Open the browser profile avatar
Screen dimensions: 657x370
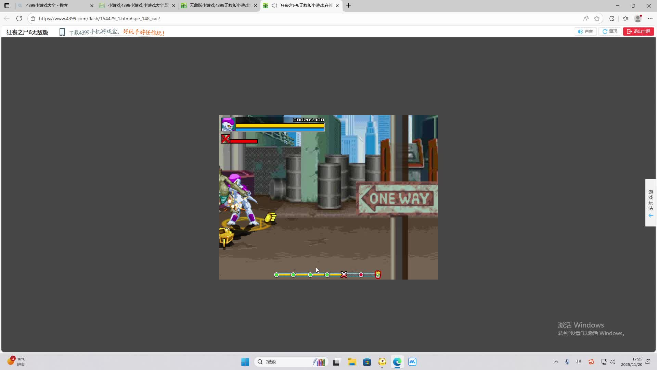pyautogui.click(x=638, y=18)
